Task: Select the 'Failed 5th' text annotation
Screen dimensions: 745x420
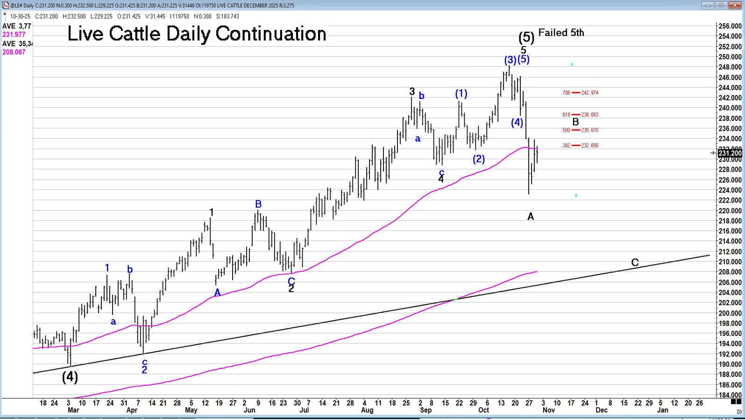Action: 561,33
